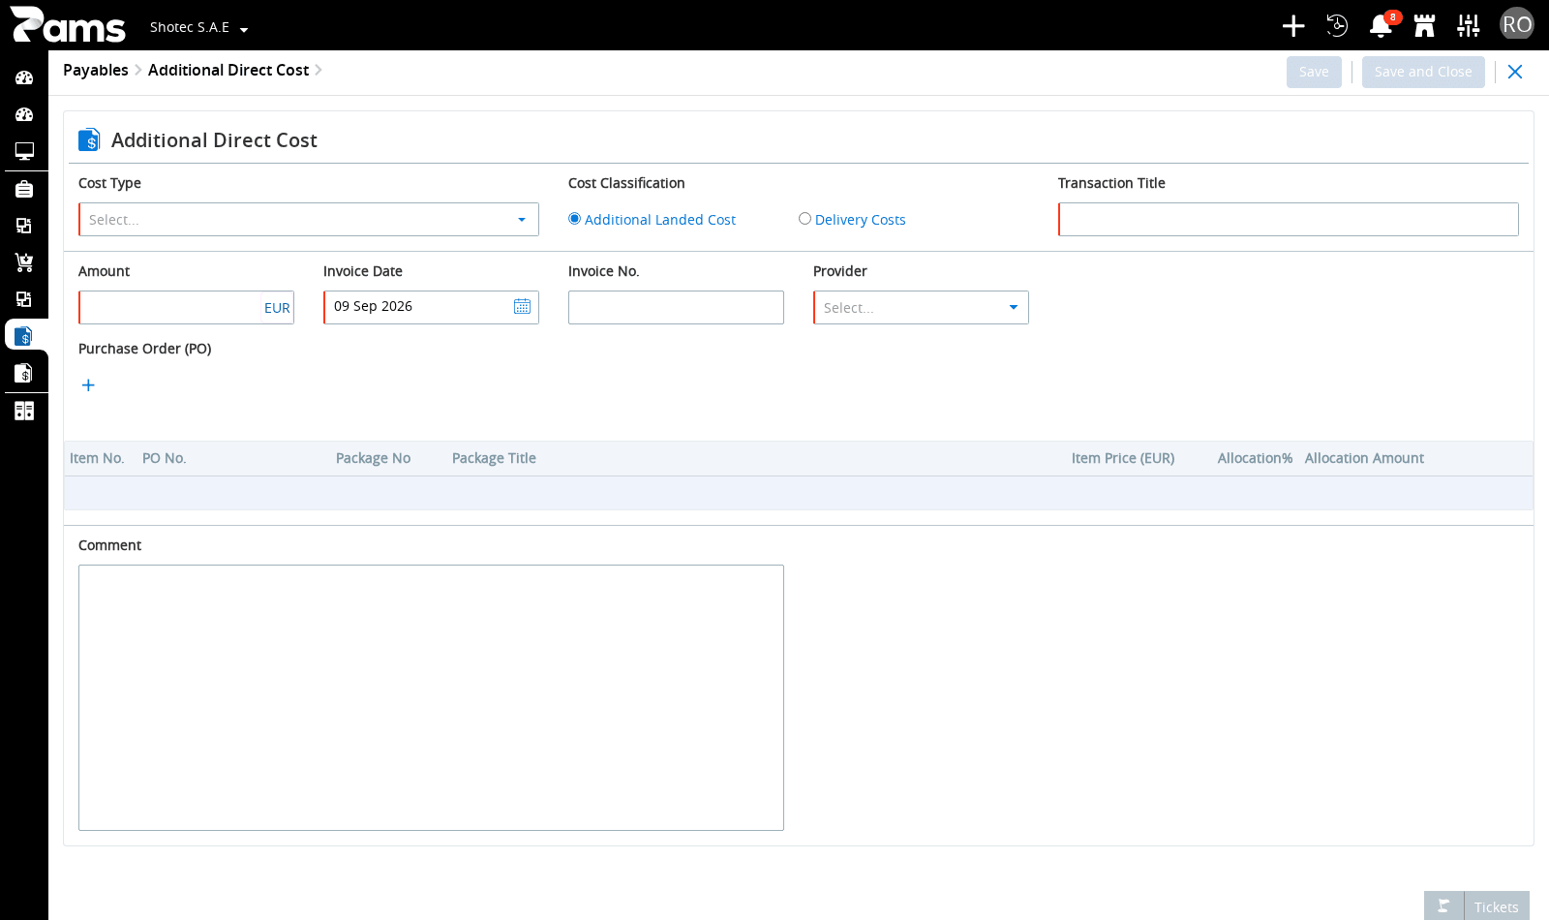Image resolution: width=1549 pixels, height=920 pixels.
Task: Click the Cost Classification label
Action: (626, 183)
